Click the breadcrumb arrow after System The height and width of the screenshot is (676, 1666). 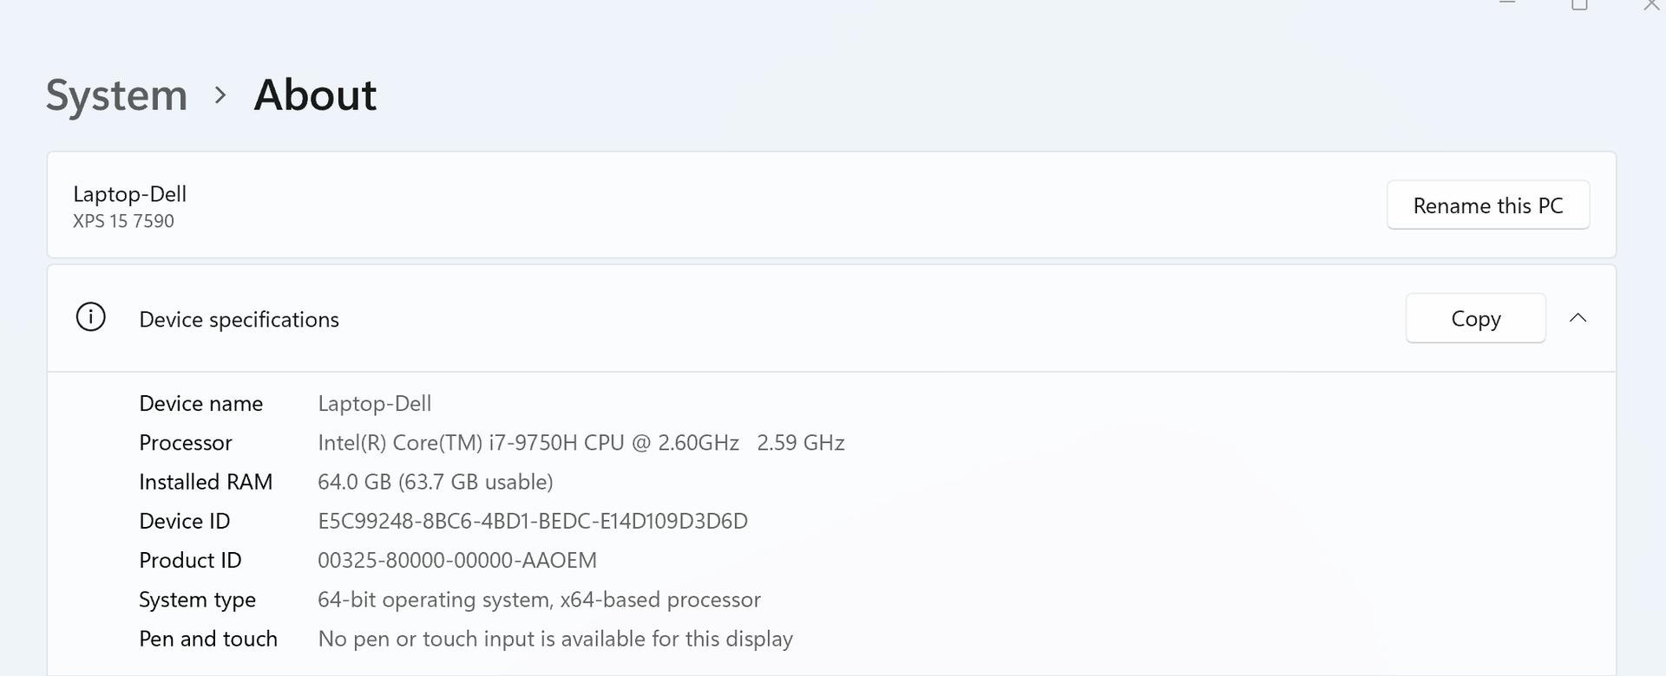(x=220, y=94)
